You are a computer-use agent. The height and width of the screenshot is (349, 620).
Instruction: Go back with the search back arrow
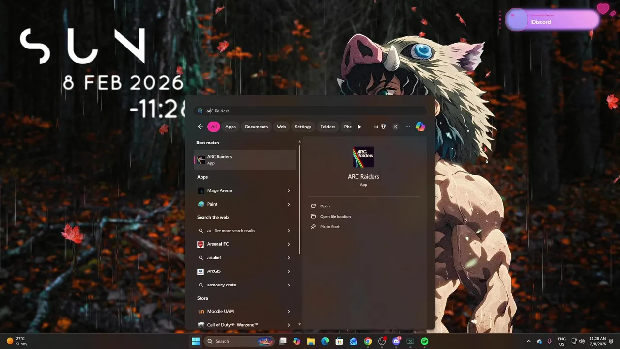201,127
